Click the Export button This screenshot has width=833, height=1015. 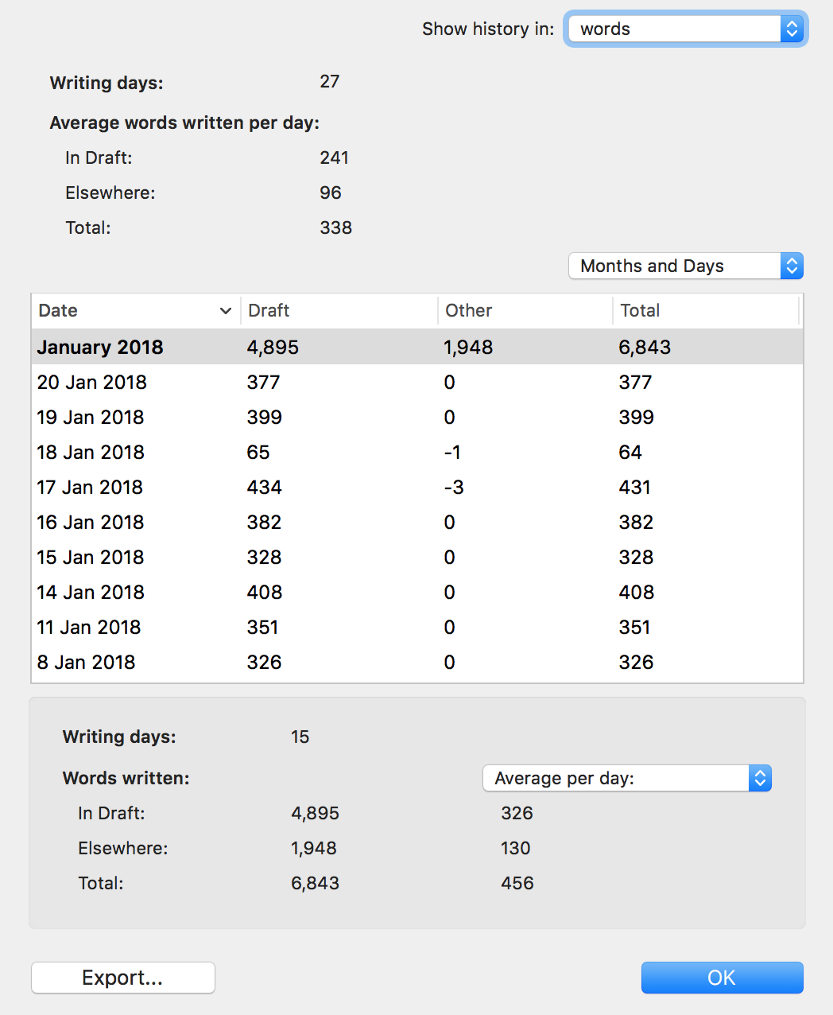pyautogui.click(x=123, y=978)
